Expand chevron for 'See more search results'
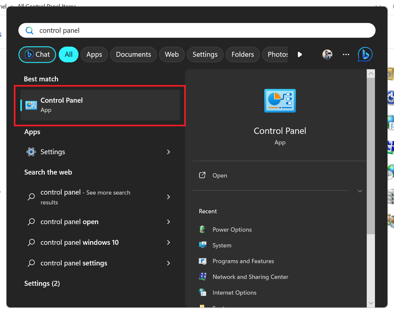This screenshot has height=314, width=394. click(x=168, y=197)
